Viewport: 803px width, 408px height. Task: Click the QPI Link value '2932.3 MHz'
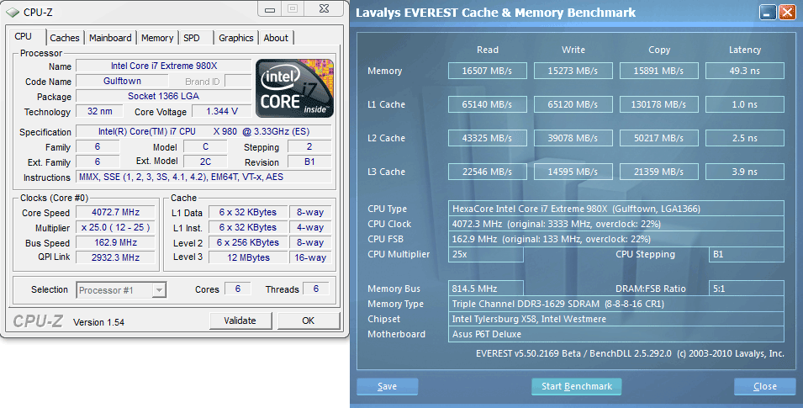[x=116, y=257]
